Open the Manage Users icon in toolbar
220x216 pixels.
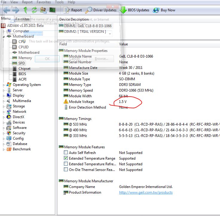[43, 10]
